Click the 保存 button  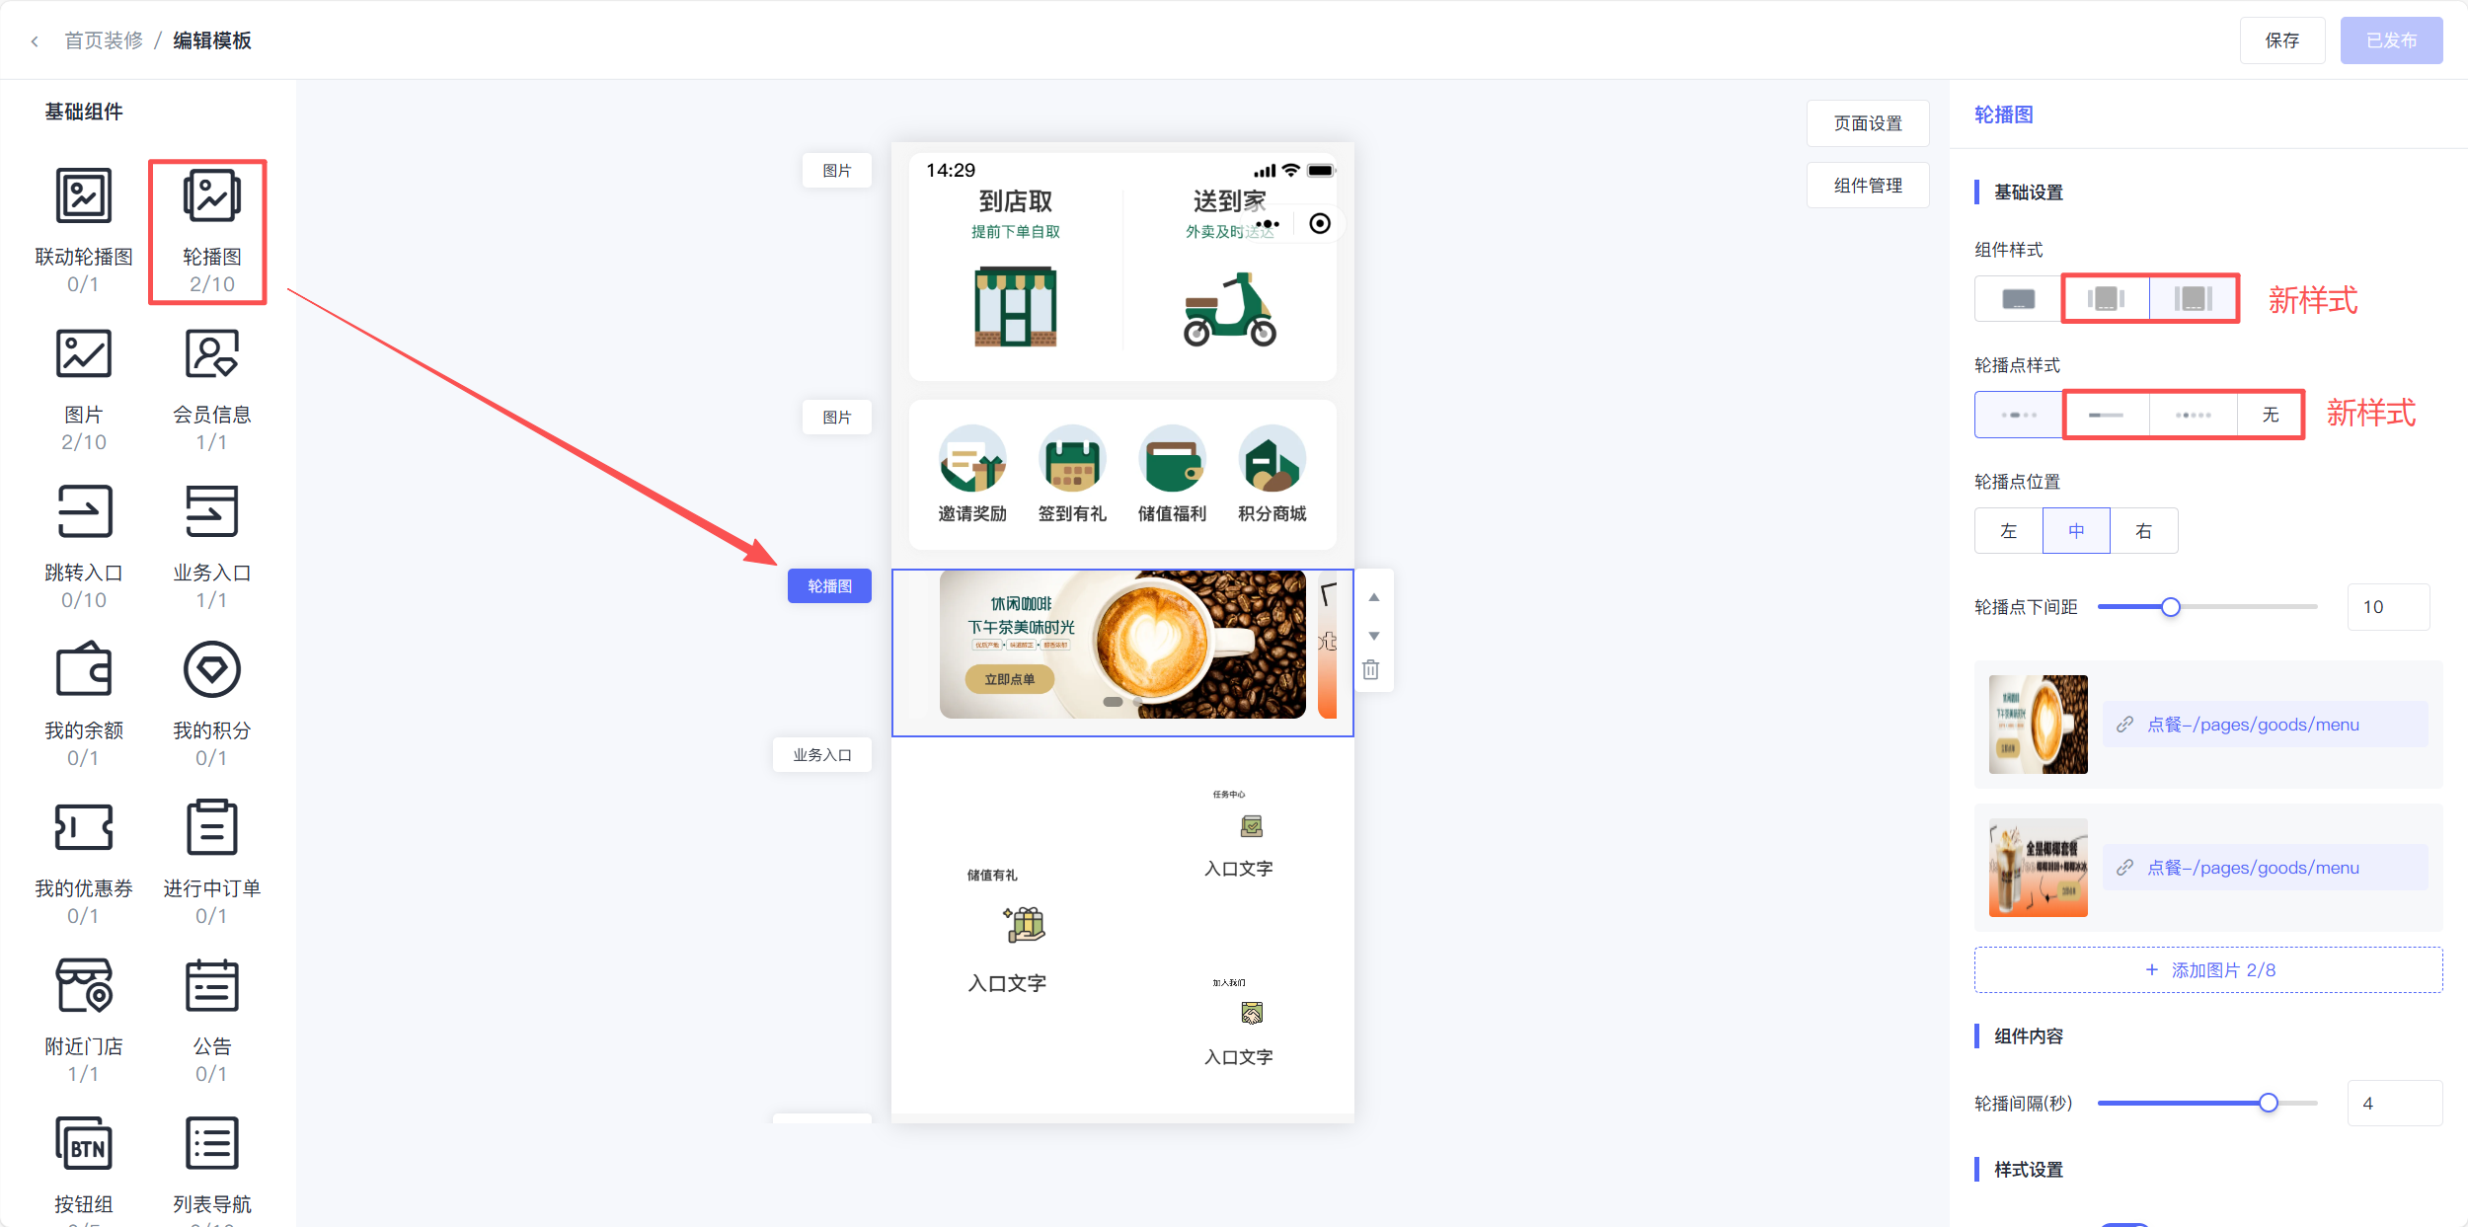[x=2281, y=40]
